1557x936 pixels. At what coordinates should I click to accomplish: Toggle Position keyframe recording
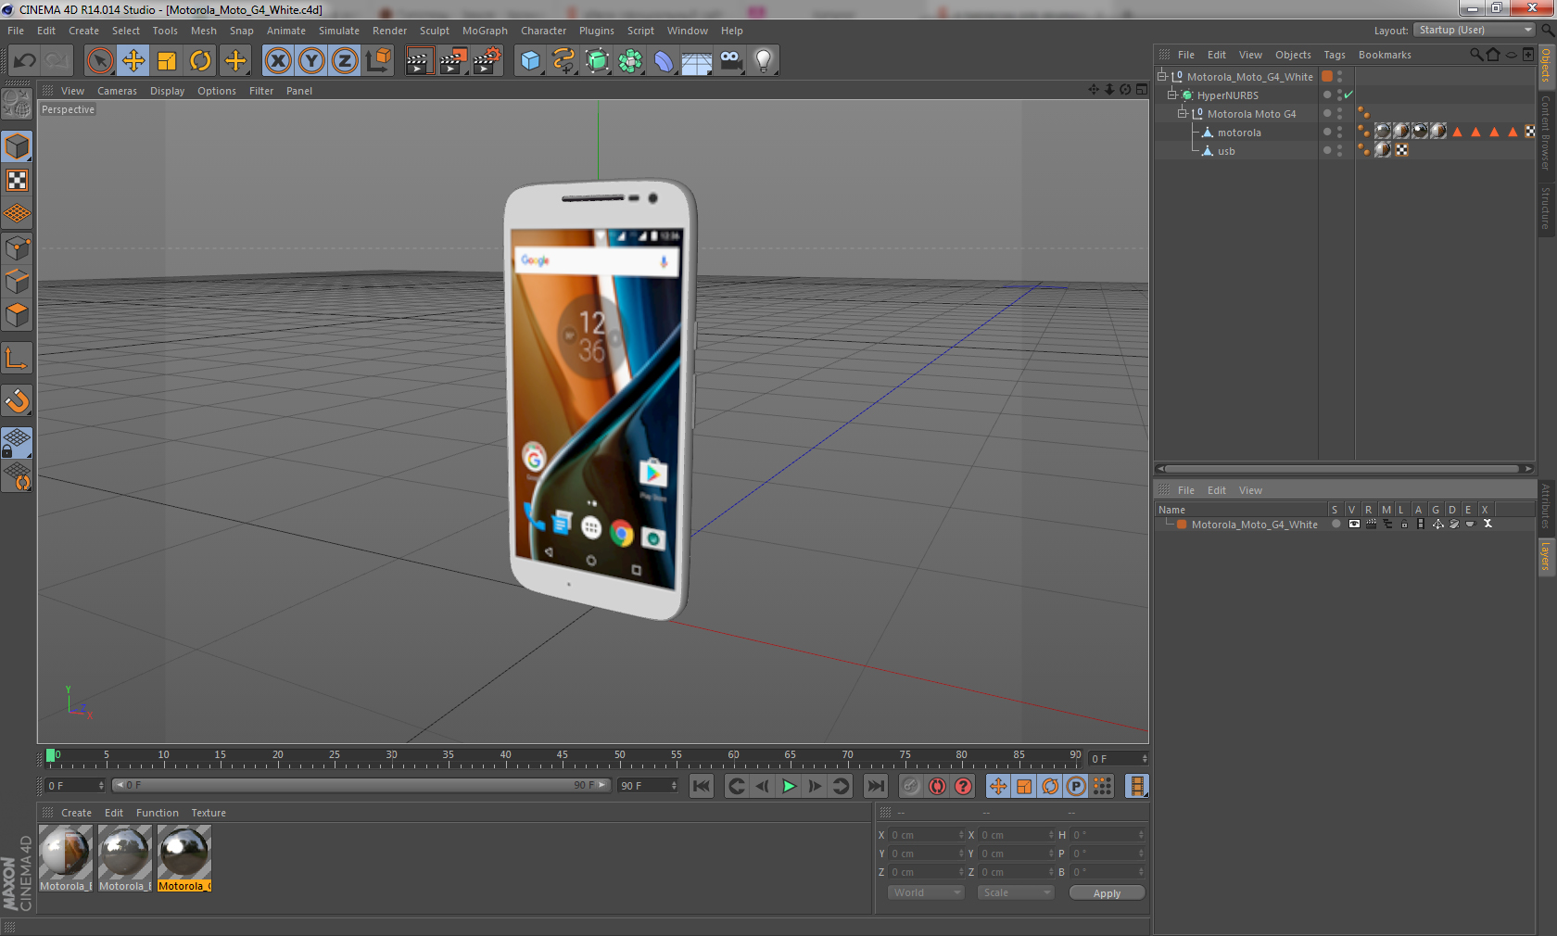pyautogui.click(x=998, y=786)
